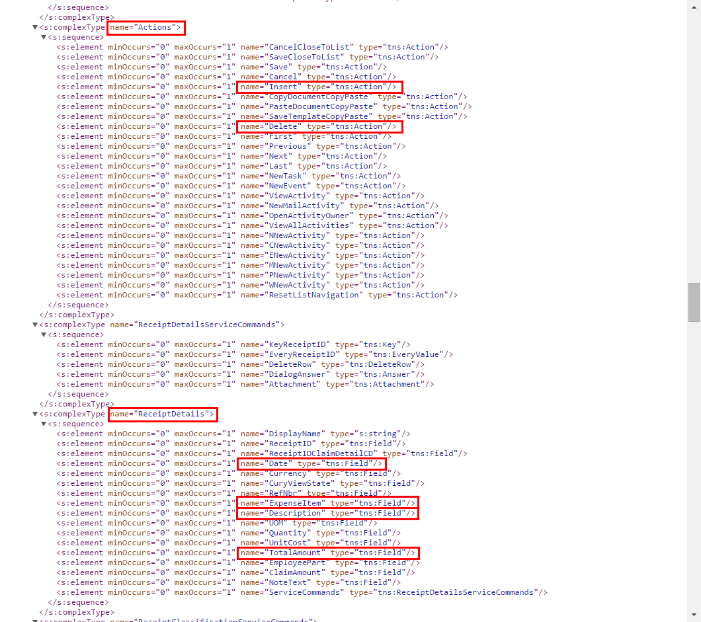Click the name="Previous" element line

coord(231,146)
